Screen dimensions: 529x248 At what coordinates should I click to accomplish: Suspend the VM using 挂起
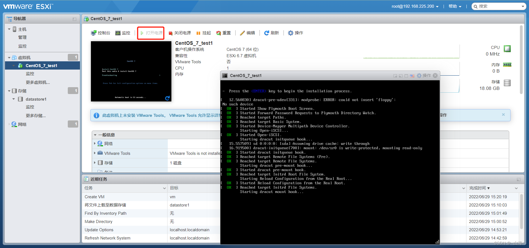[204, 33]
